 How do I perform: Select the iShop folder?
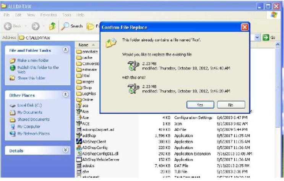84,88
